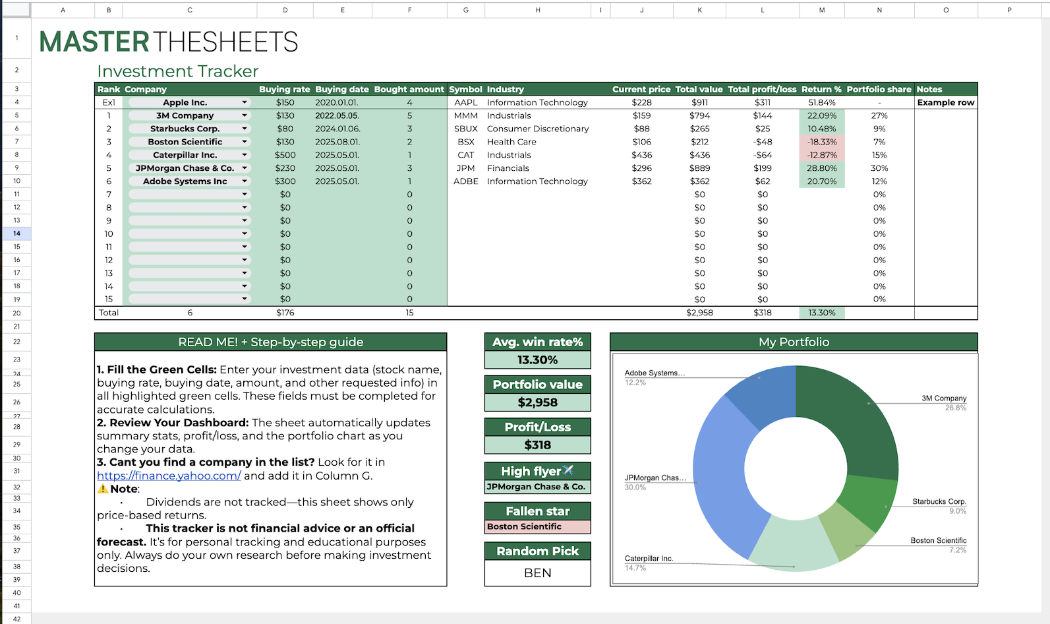The height and width of the screenshot is (624, 1050).
Task: Click the finance.yahoo.com hyperlink
Action: coord(169,476)
